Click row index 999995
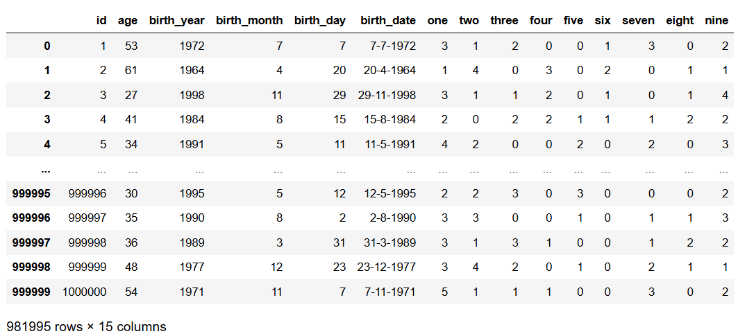The image size is (754, 336). point(31,193)
